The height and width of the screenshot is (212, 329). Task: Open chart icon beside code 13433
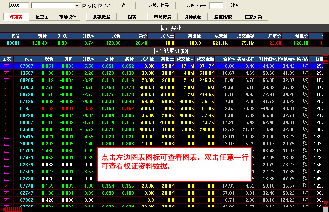click(6, 88)
